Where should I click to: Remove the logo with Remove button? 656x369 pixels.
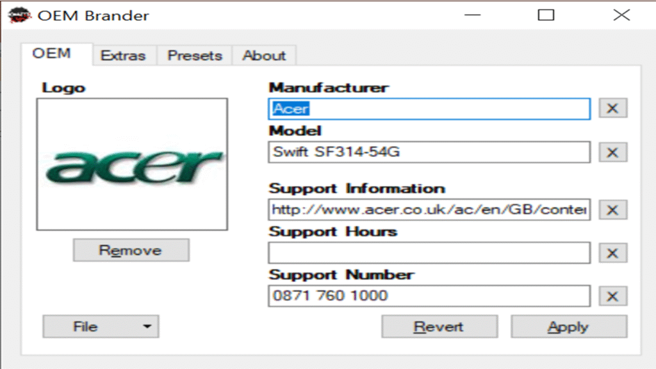pyautogui.click(x=131, y=250)
